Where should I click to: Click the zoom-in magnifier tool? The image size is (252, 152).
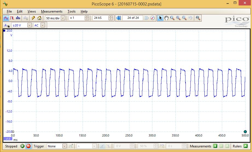coord(178,18)
